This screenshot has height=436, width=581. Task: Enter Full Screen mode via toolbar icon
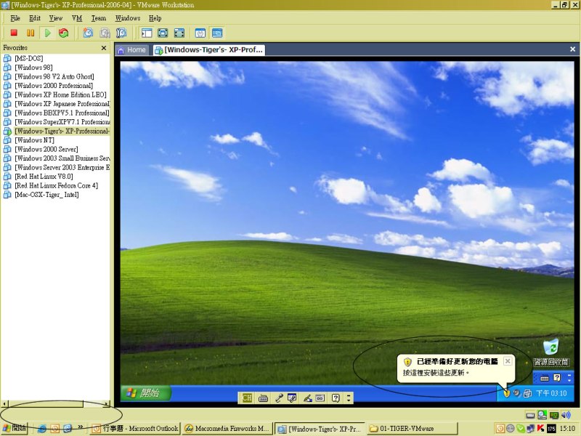179,33
